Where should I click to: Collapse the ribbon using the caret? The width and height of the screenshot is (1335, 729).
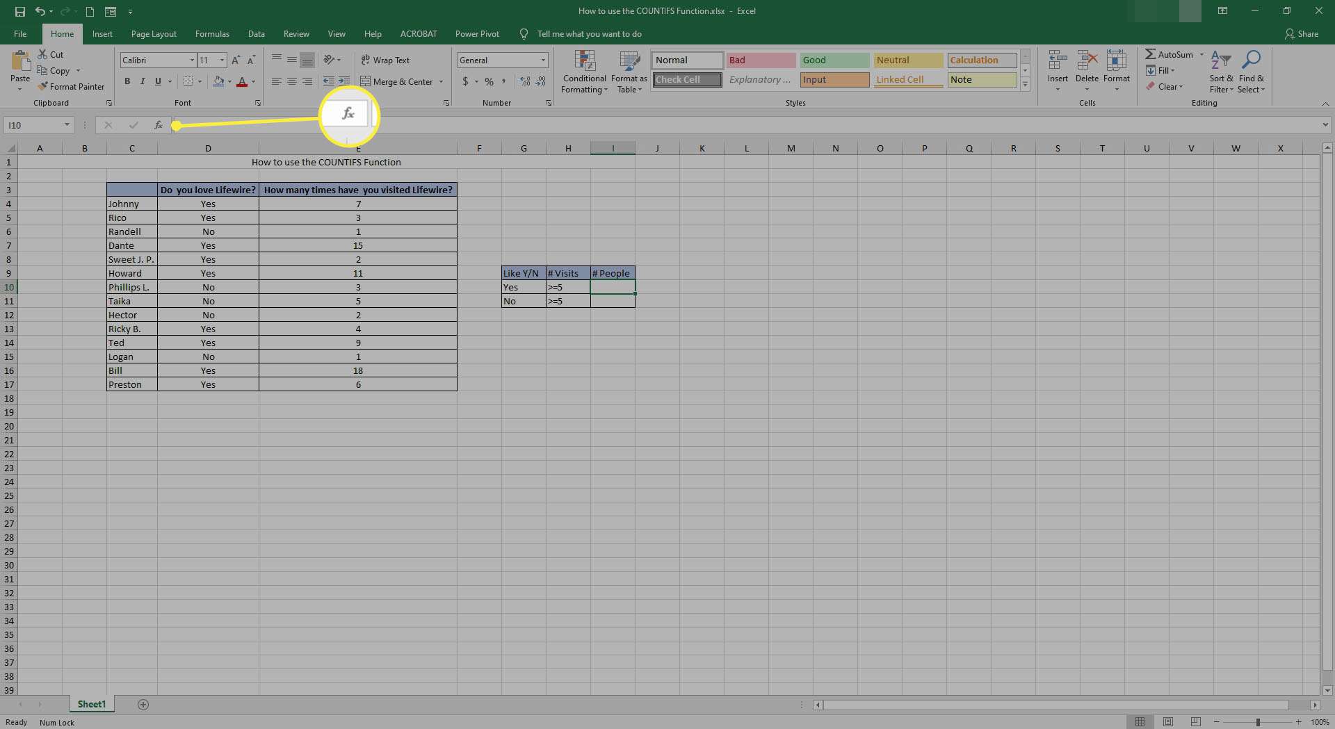pos(1325,104)
